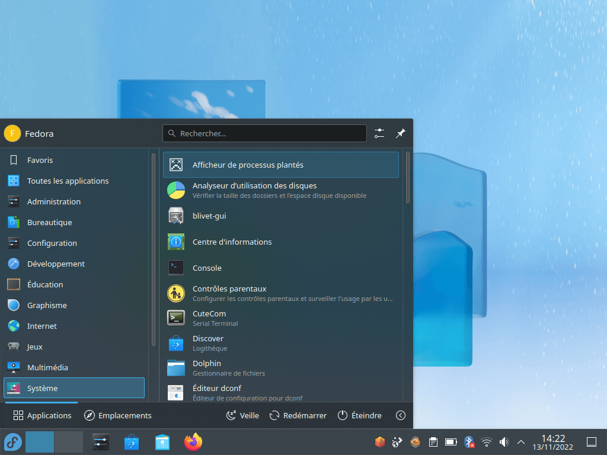Click recycling-arrows tray icon next to clipboard

pos(416,442)
